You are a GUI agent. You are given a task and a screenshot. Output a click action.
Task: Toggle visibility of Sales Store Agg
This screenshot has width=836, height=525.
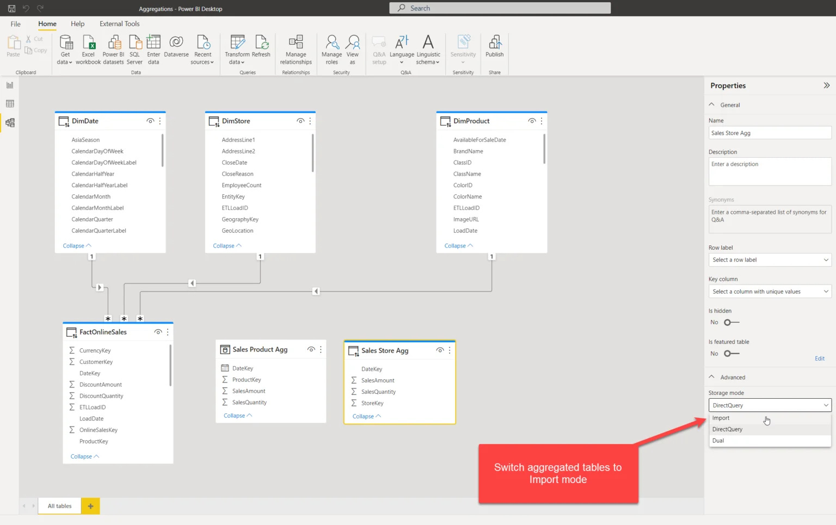(x=440, y=350)
